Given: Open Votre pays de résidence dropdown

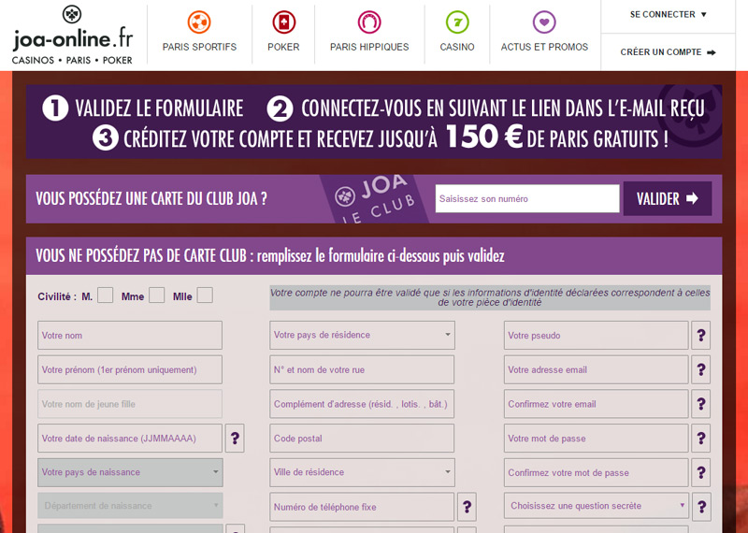Looking at the screenshot, I should [362, 335].
